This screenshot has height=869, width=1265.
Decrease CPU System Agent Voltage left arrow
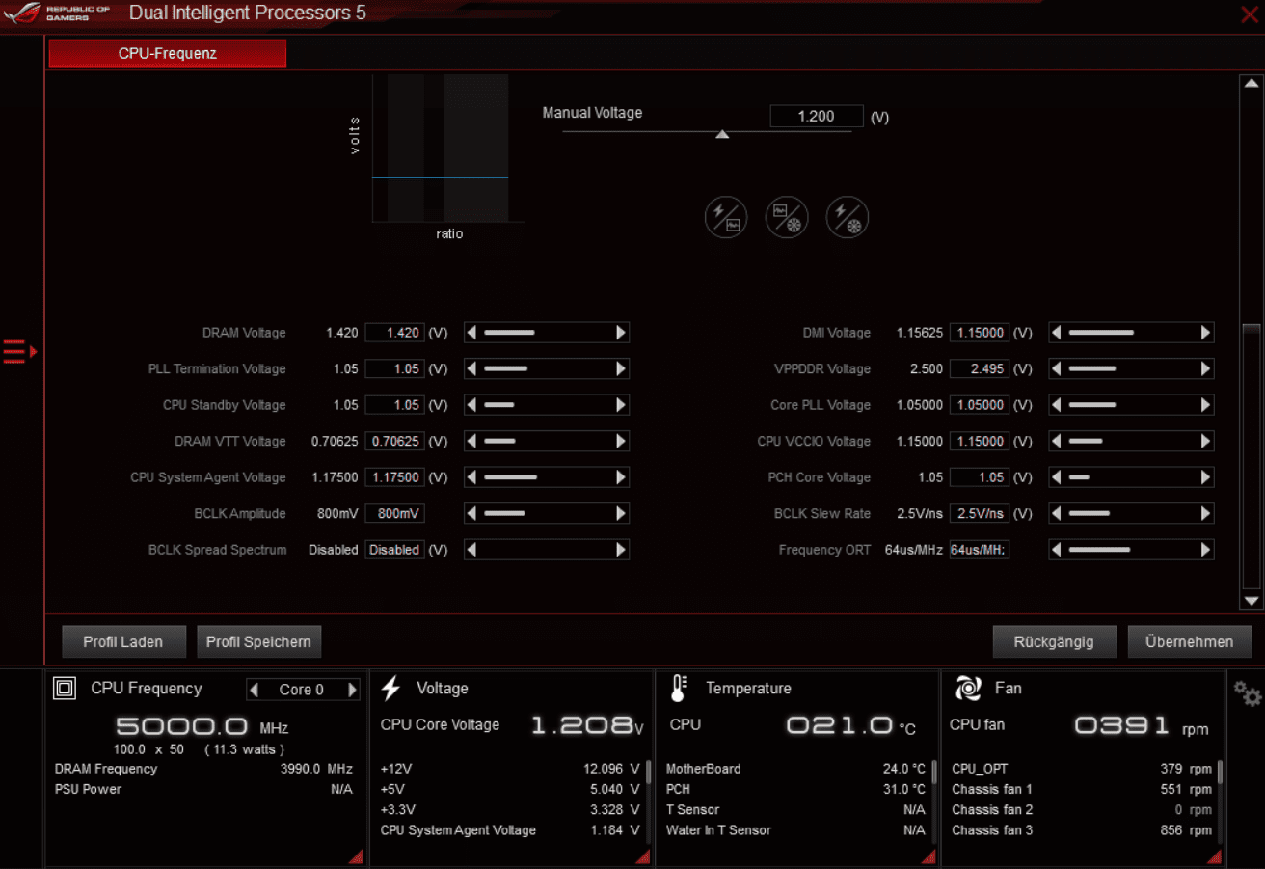pyautogui.click(x=471, y=477)
